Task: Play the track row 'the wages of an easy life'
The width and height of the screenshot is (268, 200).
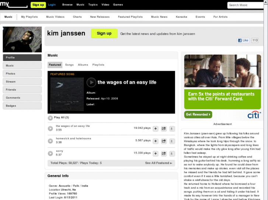Action: (50, 128)
